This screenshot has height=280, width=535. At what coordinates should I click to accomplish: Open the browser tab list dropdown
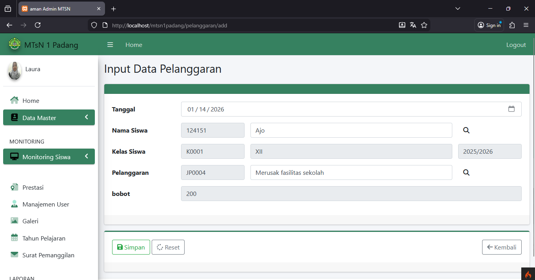pos(457,9)
